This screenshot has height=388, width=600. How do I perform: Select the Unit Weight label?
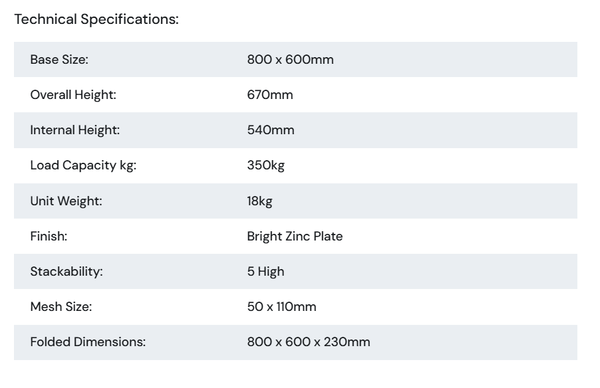click(67, 201)
